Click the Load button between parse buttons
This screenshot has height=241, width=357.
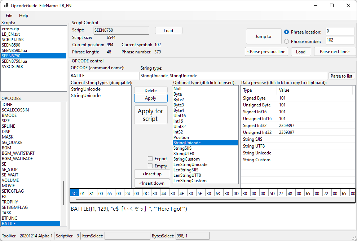301,52
